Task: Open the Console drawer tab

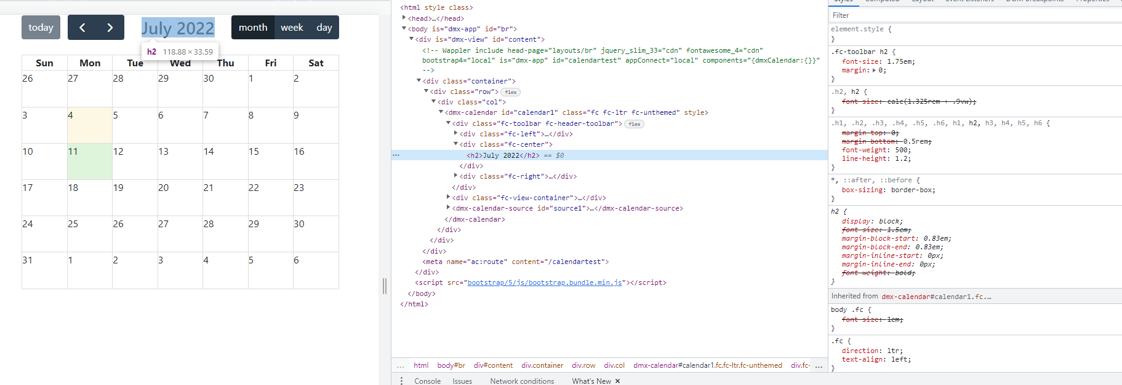Action: 427,381
